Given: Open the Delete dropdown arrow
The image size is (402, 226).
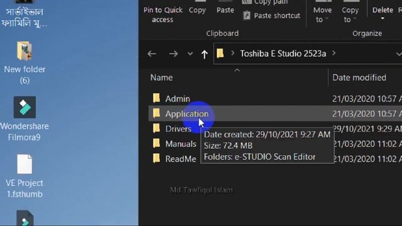Looking at the screenshot, I should (x=383, y=19).
